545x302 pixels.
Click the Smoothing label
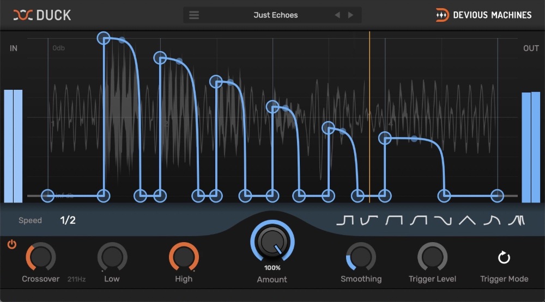pos(361,279)
